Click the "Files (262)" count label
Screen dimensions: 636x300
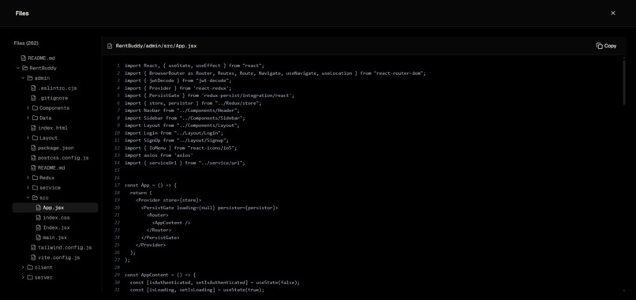click(26, 43)
